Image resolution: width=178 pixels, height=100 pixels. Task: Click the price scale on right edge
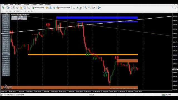coord(175,52)
